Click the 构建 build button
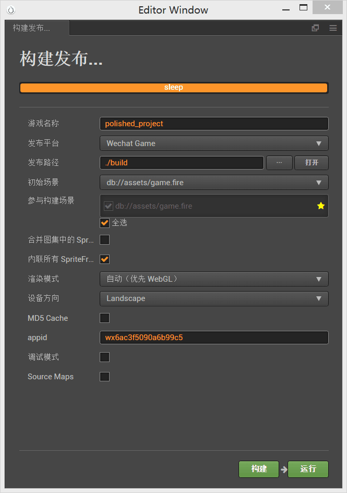347x493 pixels. [259, 469]
